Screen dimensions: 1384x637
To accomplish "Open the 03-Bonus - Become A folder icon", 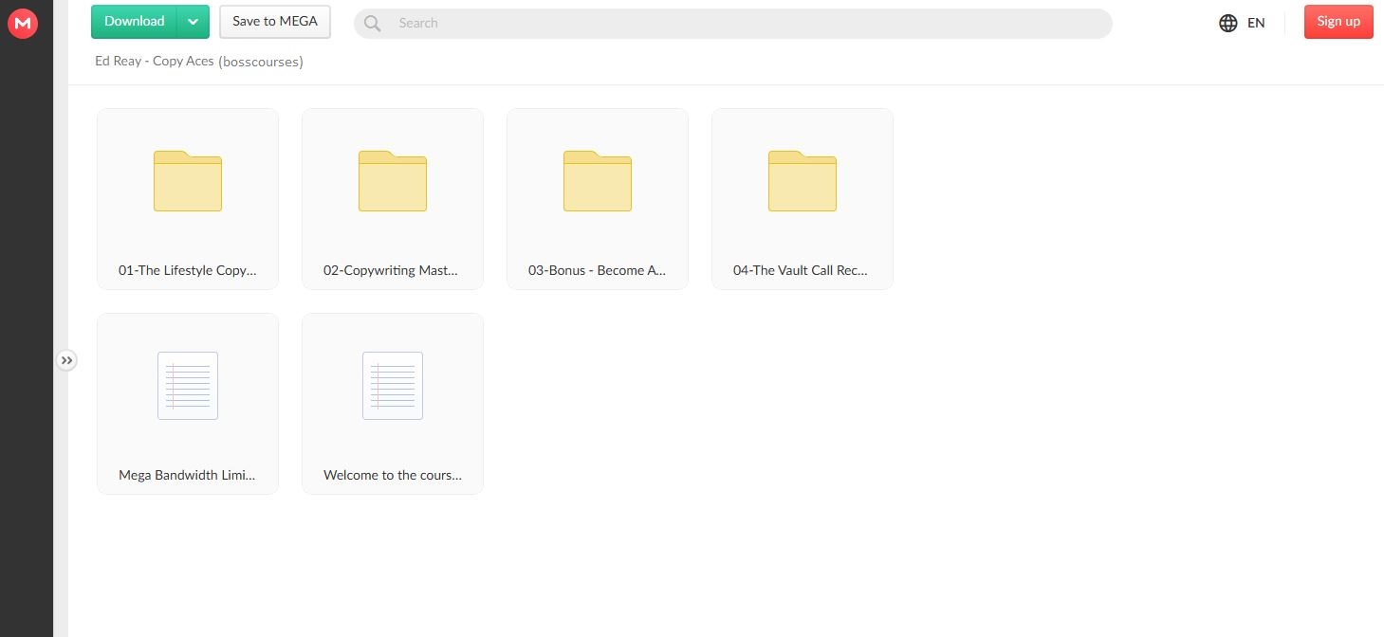I will tap(598, 181).
